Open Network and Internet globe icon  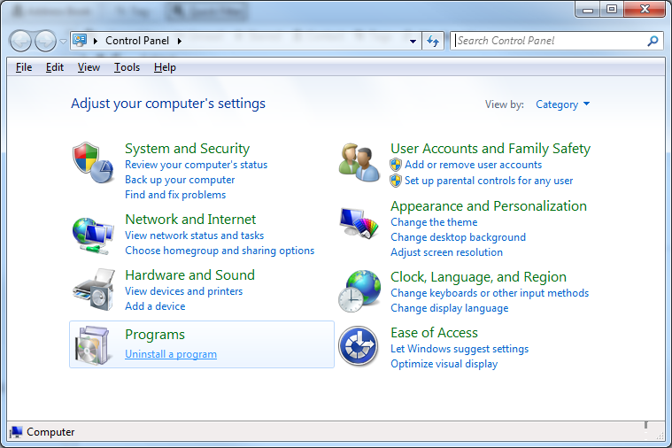93,236
